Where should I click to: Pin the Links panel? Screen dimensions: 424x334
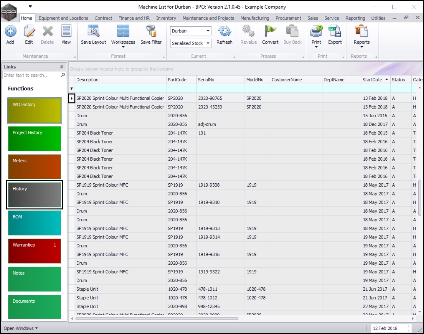[x=62, y=67]
